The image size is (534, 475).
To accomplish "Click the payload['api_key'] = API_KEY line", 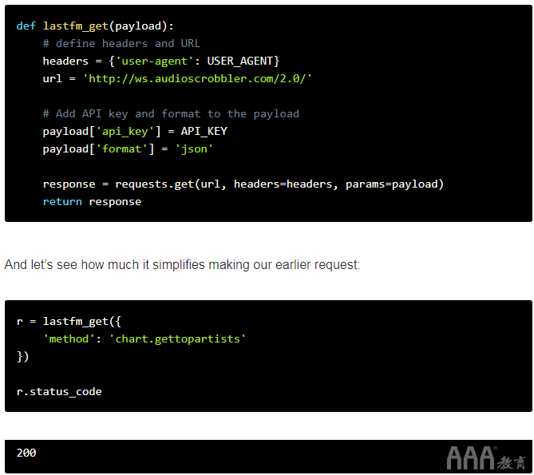I will pos(135,132).
